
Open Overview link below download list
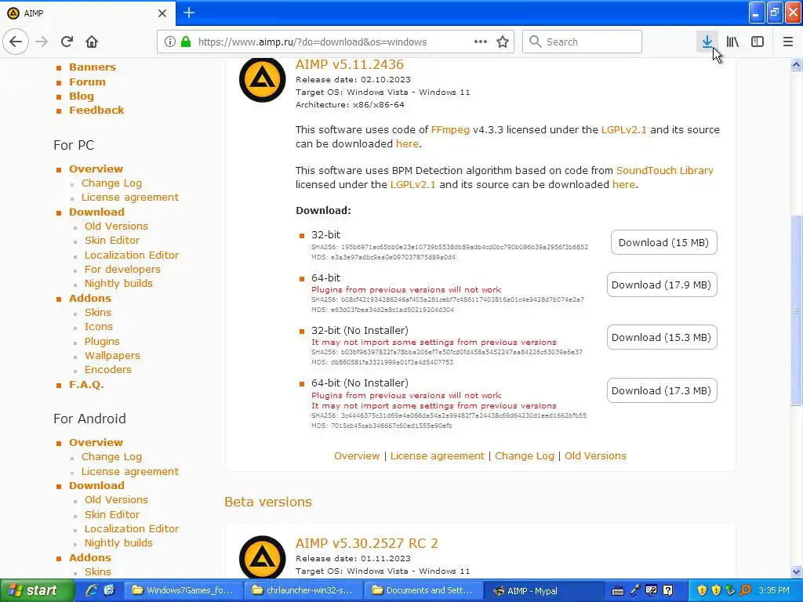click(357, 455)
